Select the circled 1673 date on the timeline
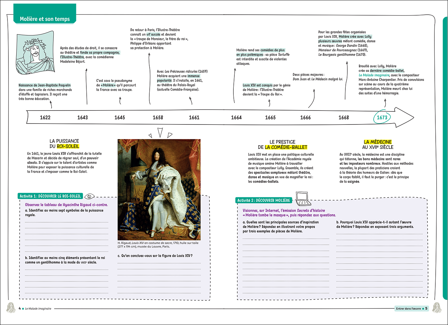 (x=382, y=117)
